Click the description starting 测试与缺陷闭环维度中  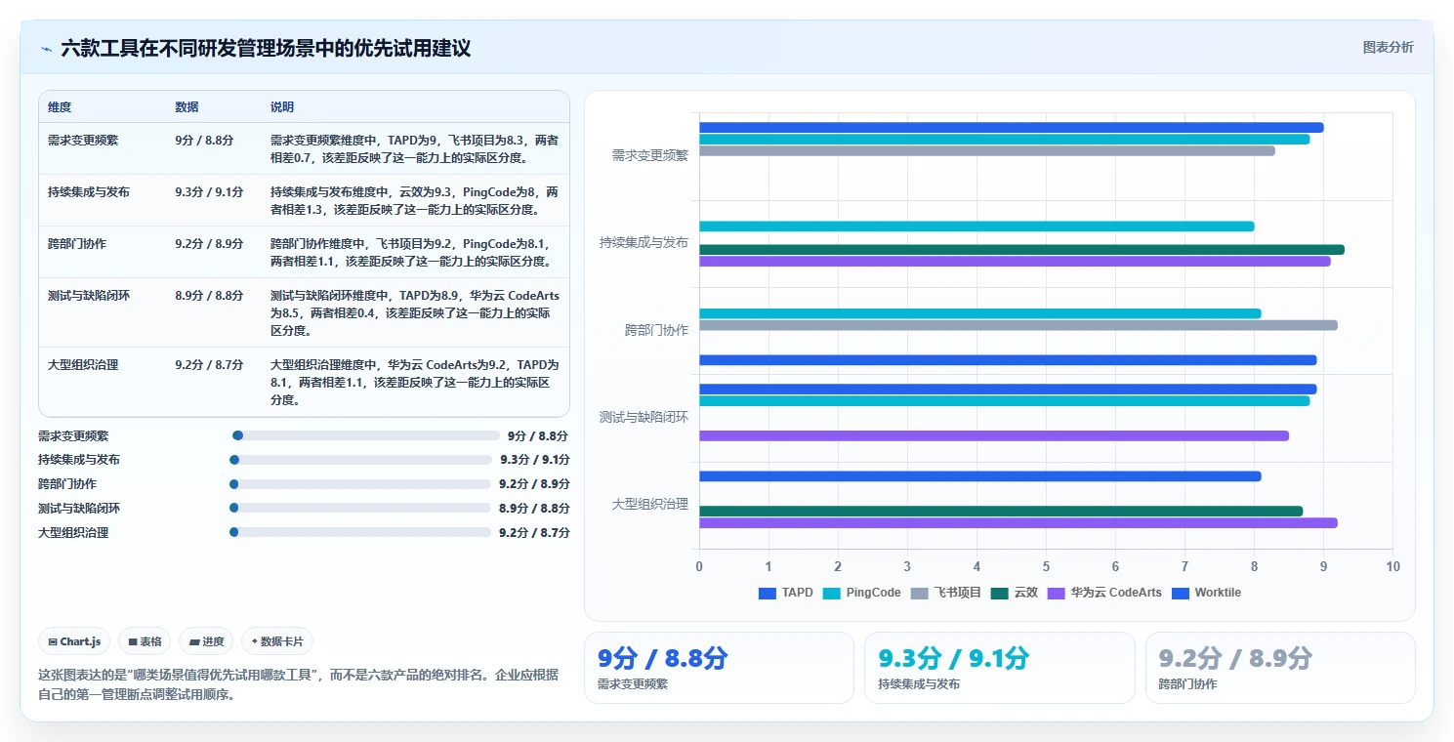click(414, 313)
